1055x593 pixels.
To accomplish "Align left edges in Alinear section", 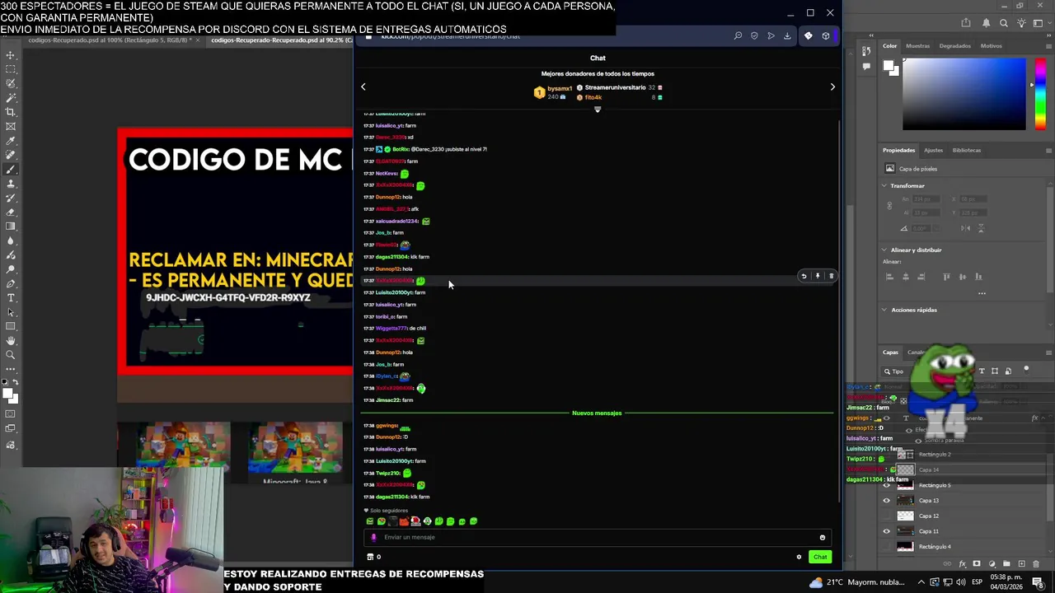I will click(889, 277).
